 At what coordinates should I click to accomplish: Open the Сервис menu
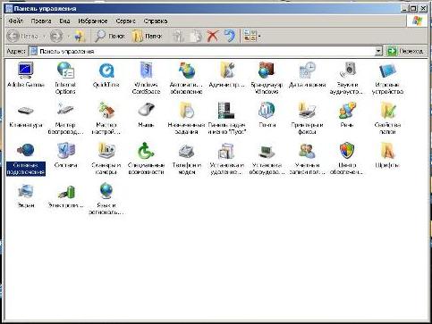pyautogui.click(x=125, y=21)
